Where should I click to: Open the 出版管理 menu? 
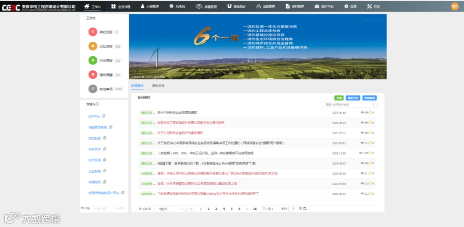[266, 6]
